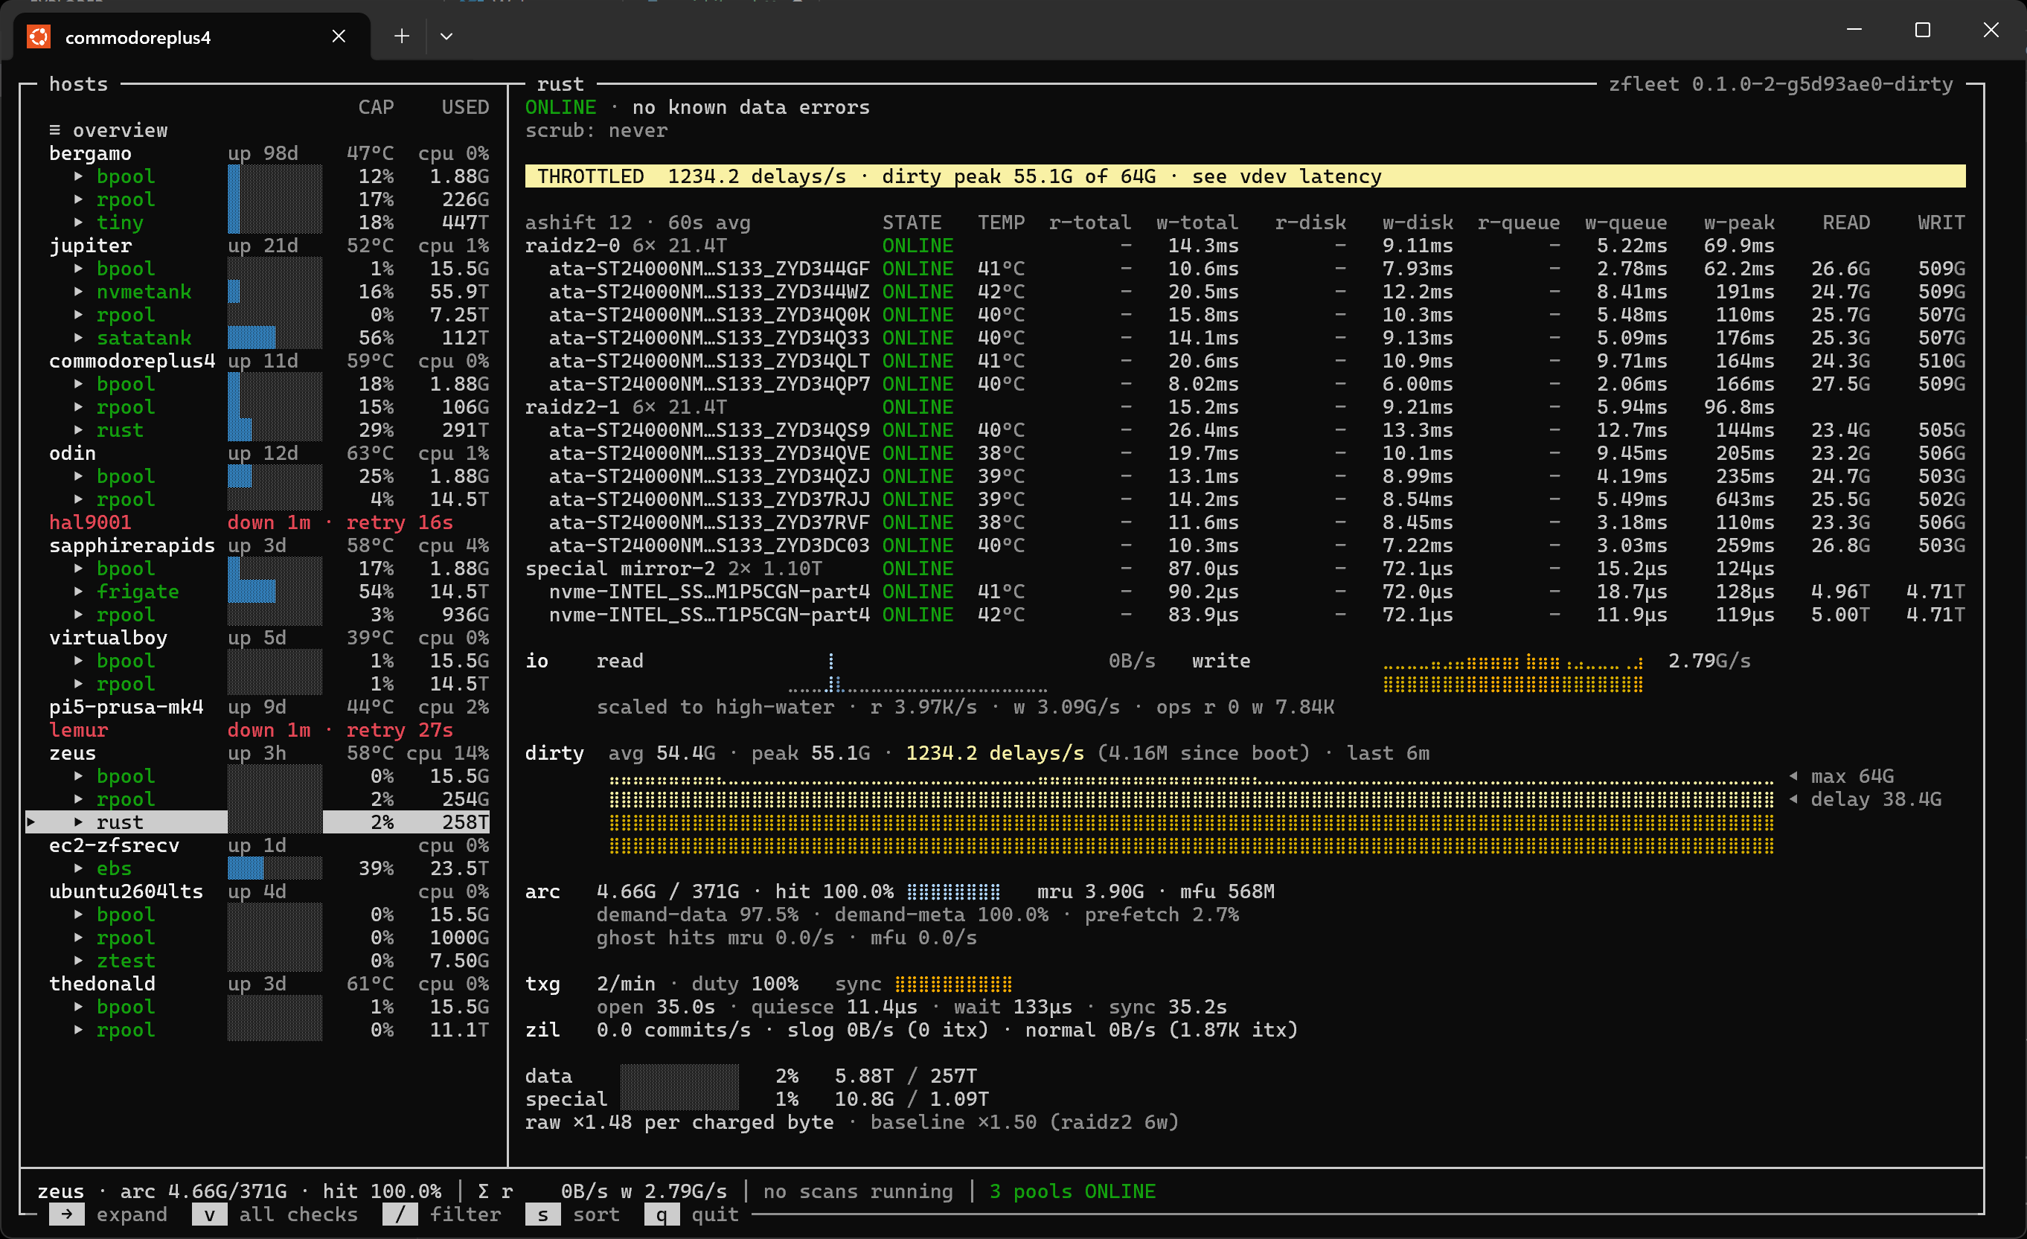Click the slash key for filter
Screen dimensions: 2027x1239
(x=400, y=1214)
